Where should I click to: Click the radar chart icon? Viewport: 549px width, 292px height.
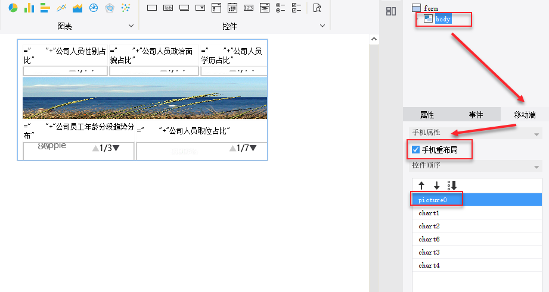(109, 8)
